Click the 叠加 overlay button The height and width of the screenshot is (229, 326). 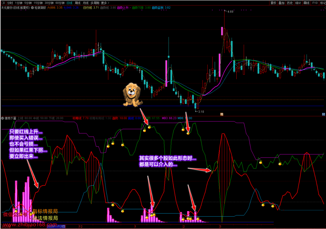282,3
